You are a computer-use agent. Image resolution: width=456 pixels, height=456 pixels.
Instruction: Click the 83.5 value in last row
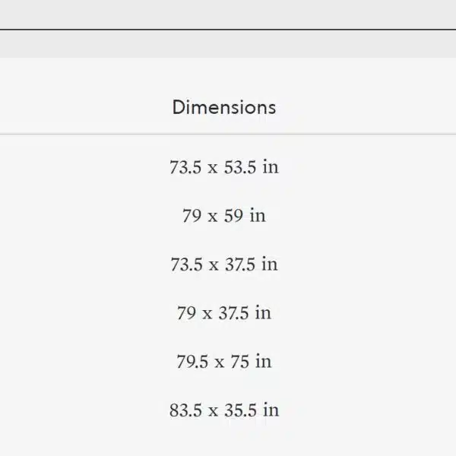tap(185, 410)
